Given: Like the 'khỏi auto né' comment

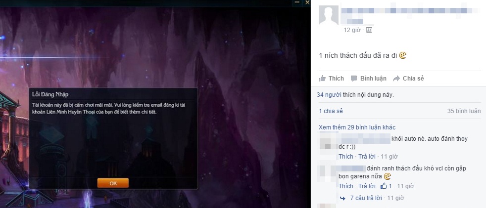Looking at the screenshot, I should pos(345,156).
